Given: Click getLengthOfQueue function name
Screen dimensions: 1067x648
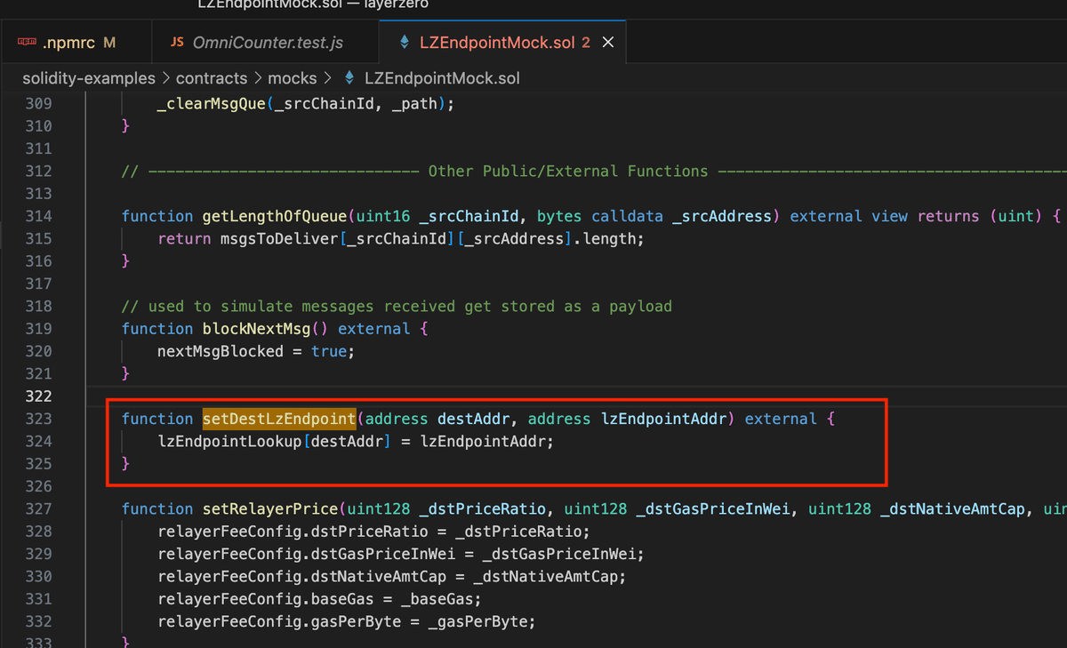Looking at the screenshot, I should (275, 216).
